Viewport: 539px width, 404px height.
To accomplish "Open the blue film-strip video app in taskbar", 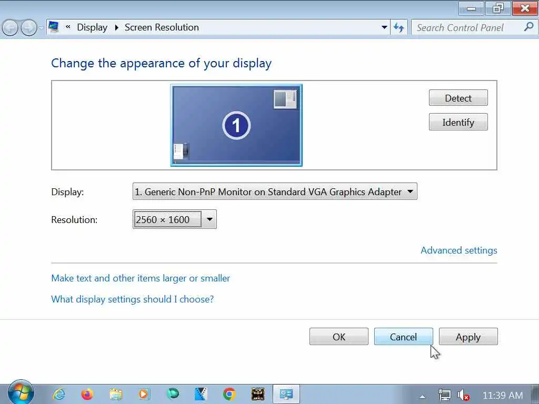I will click(201, 394).
